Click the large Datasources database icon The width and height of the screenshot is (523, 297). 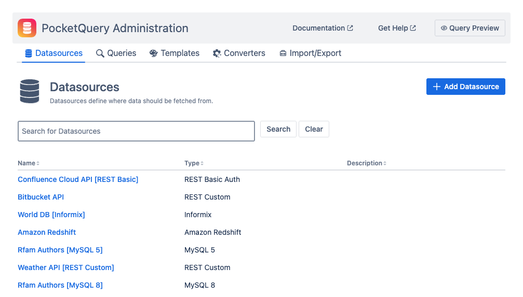(x=30, y=91)
